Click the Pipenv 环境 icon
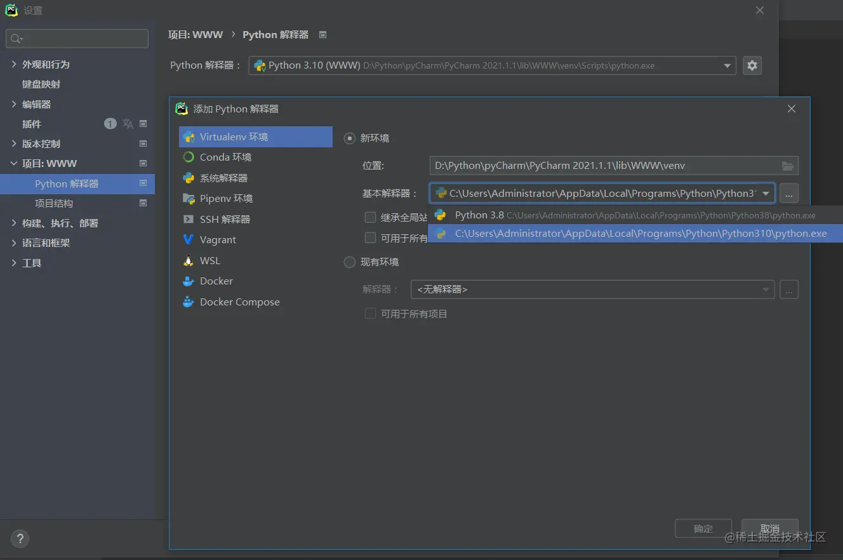This screenshot has width=843, height=560. click(x=189, y=198)
